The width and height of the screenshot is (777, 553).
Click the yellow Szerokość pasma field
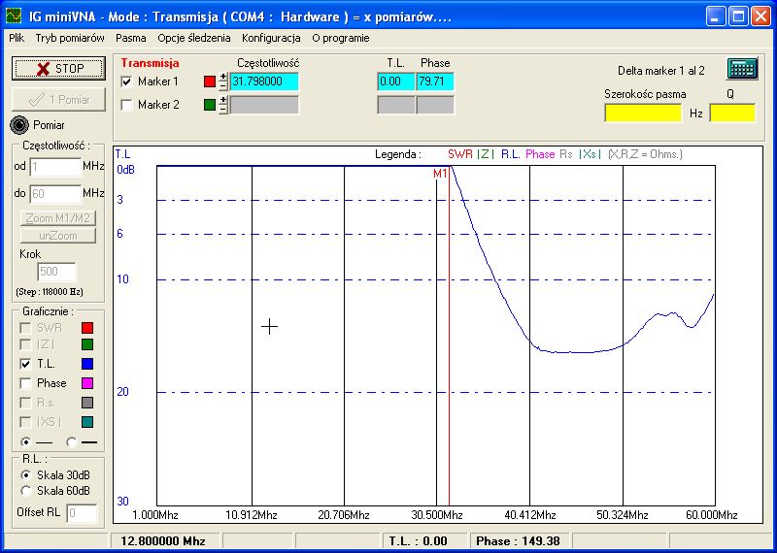tap(642, 113)
